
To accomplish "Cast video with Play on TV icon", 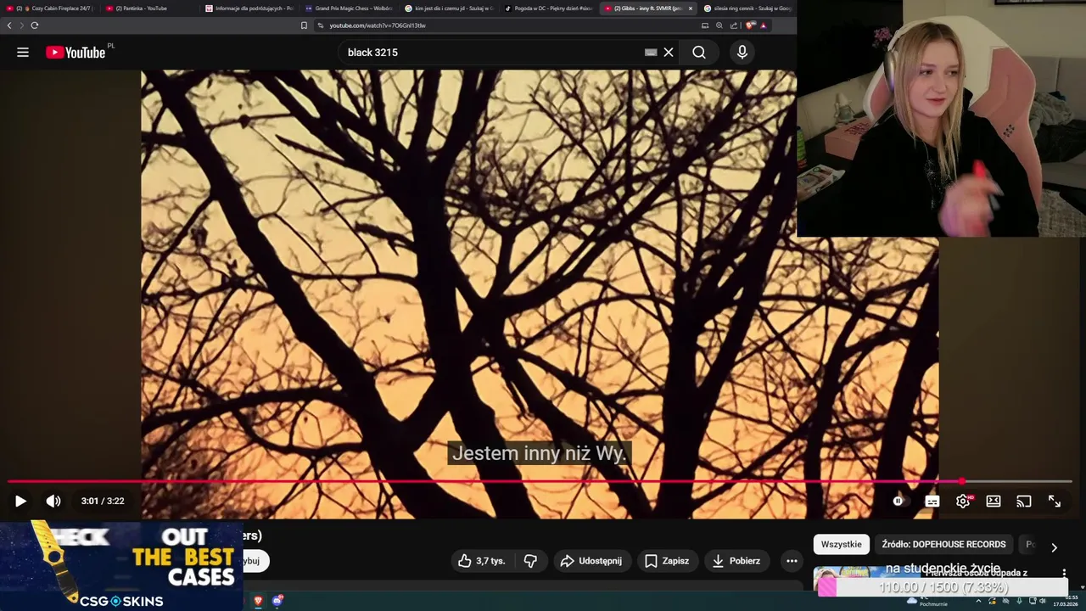I will [x=1024, y=501].
